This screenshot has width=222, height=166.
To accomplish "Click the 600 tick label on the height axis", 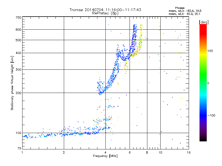I will (18, 30).
